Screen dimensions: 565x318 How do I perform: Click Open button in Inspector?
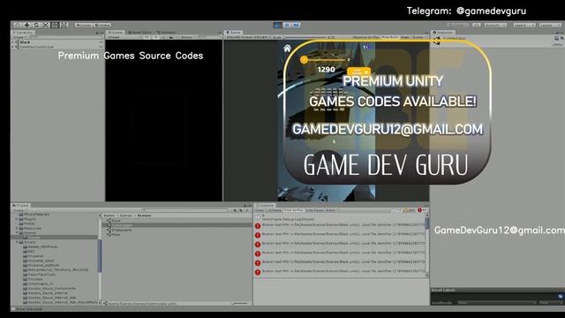pos(557,44)
